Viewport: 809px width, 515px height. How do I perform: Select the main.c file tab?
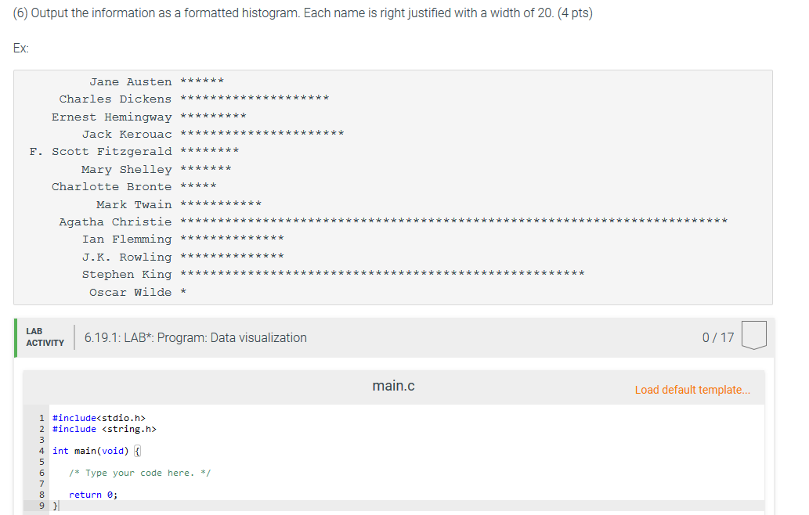(x=394, y=385)
